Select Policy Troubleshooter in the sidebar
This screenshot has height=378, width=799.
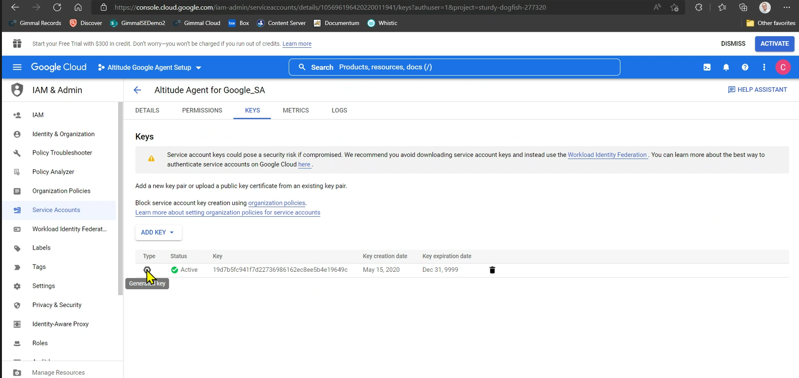point(62,153)
